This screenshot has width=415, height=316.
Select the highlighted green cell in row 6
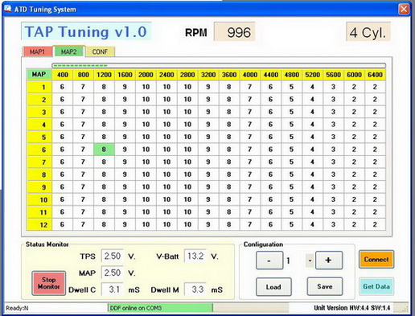[x=104, y=150]
